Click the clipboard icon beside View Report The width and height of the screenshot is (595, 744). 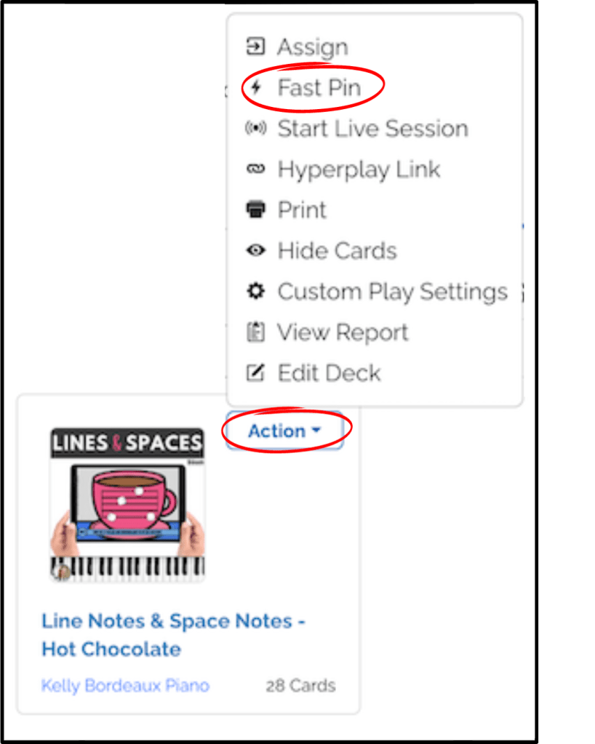click(256, 332)
